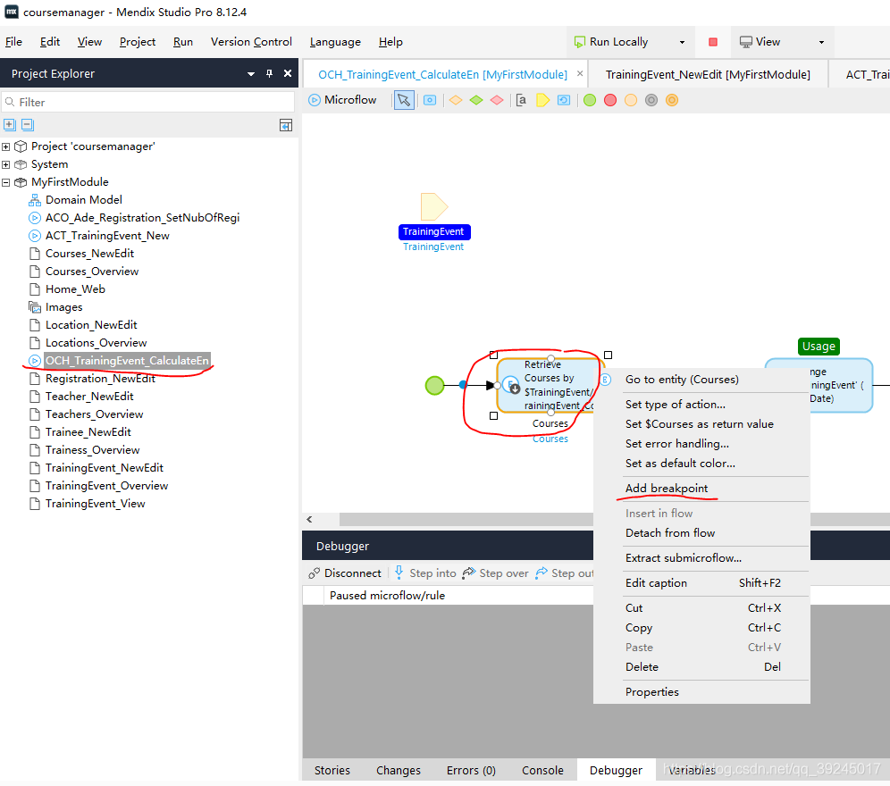
Task: Switch to the Console tab
Action: pos(542,770)
